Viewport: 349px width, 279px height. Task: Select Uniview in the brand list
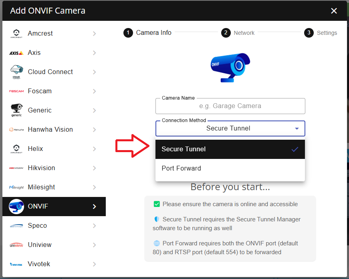click(54, 245)
